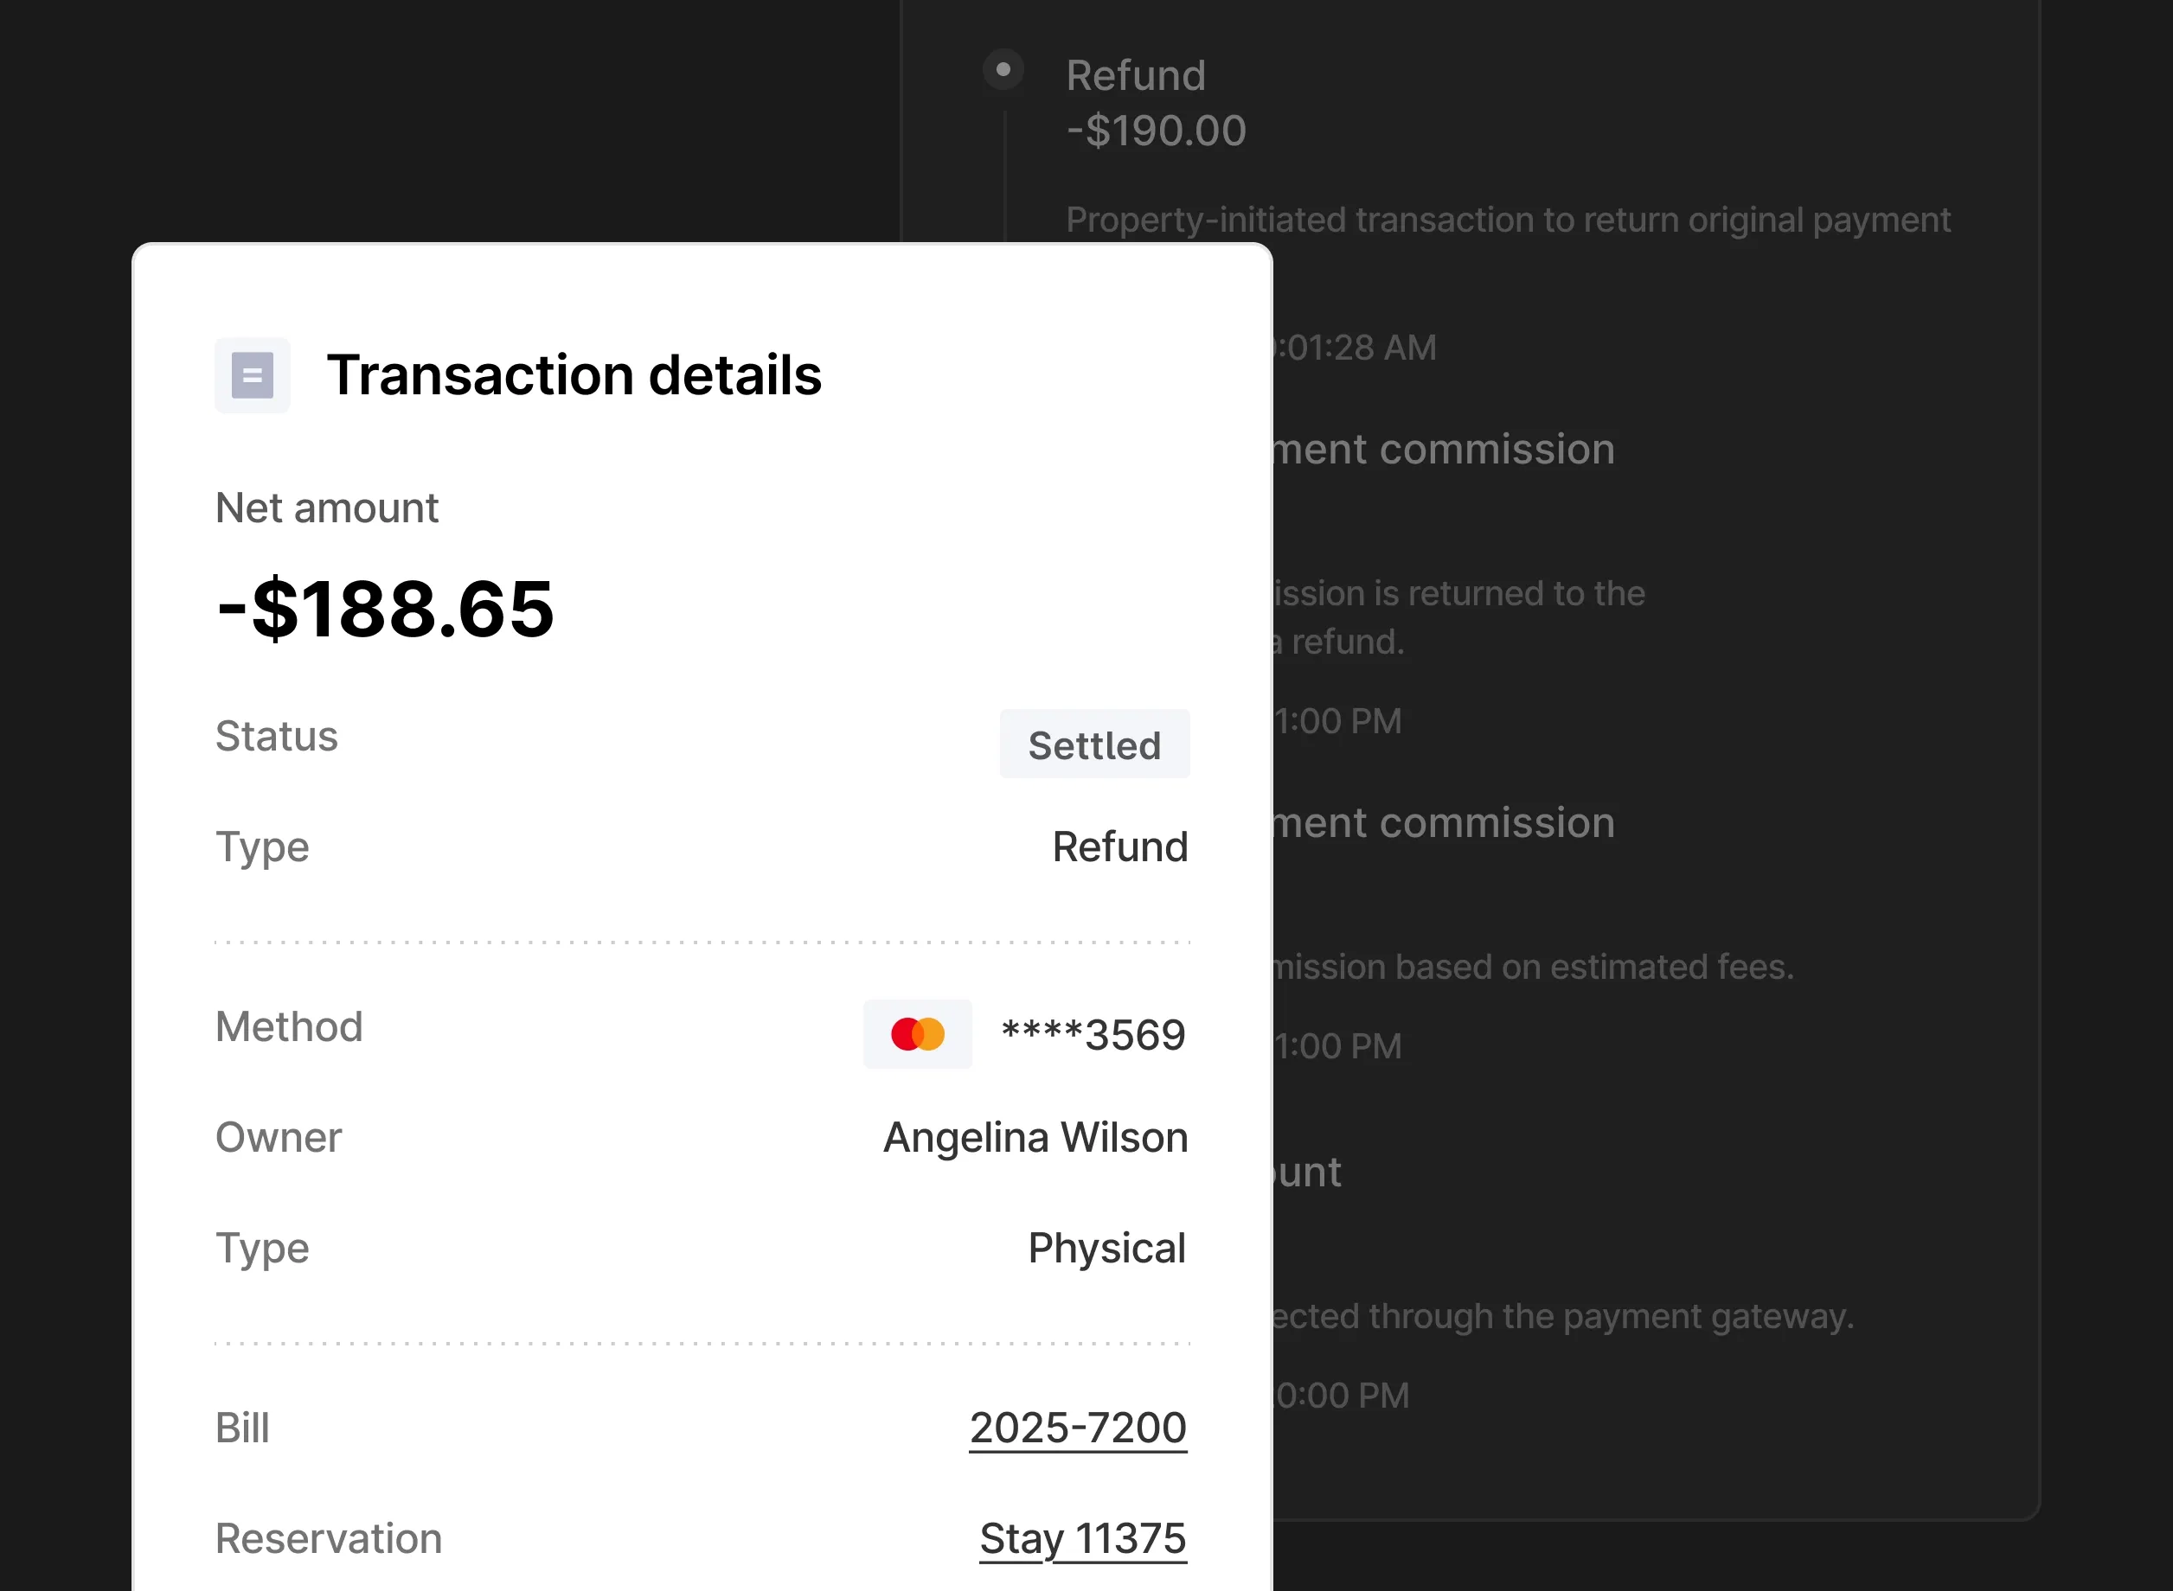Click the net amount -$188.65
2173x1591 pixels.
pyautogui.click(x=384, y=609)
